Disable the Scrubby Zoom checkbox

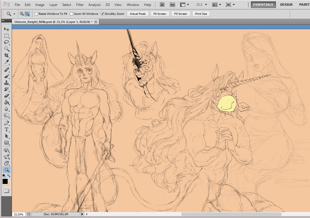[102, 14]
